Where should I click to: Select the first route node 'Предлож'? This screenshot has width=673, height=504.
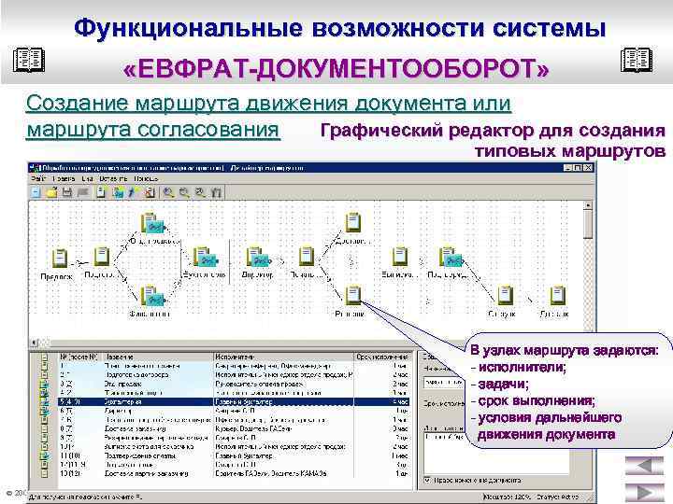click(x=59, y=259)
